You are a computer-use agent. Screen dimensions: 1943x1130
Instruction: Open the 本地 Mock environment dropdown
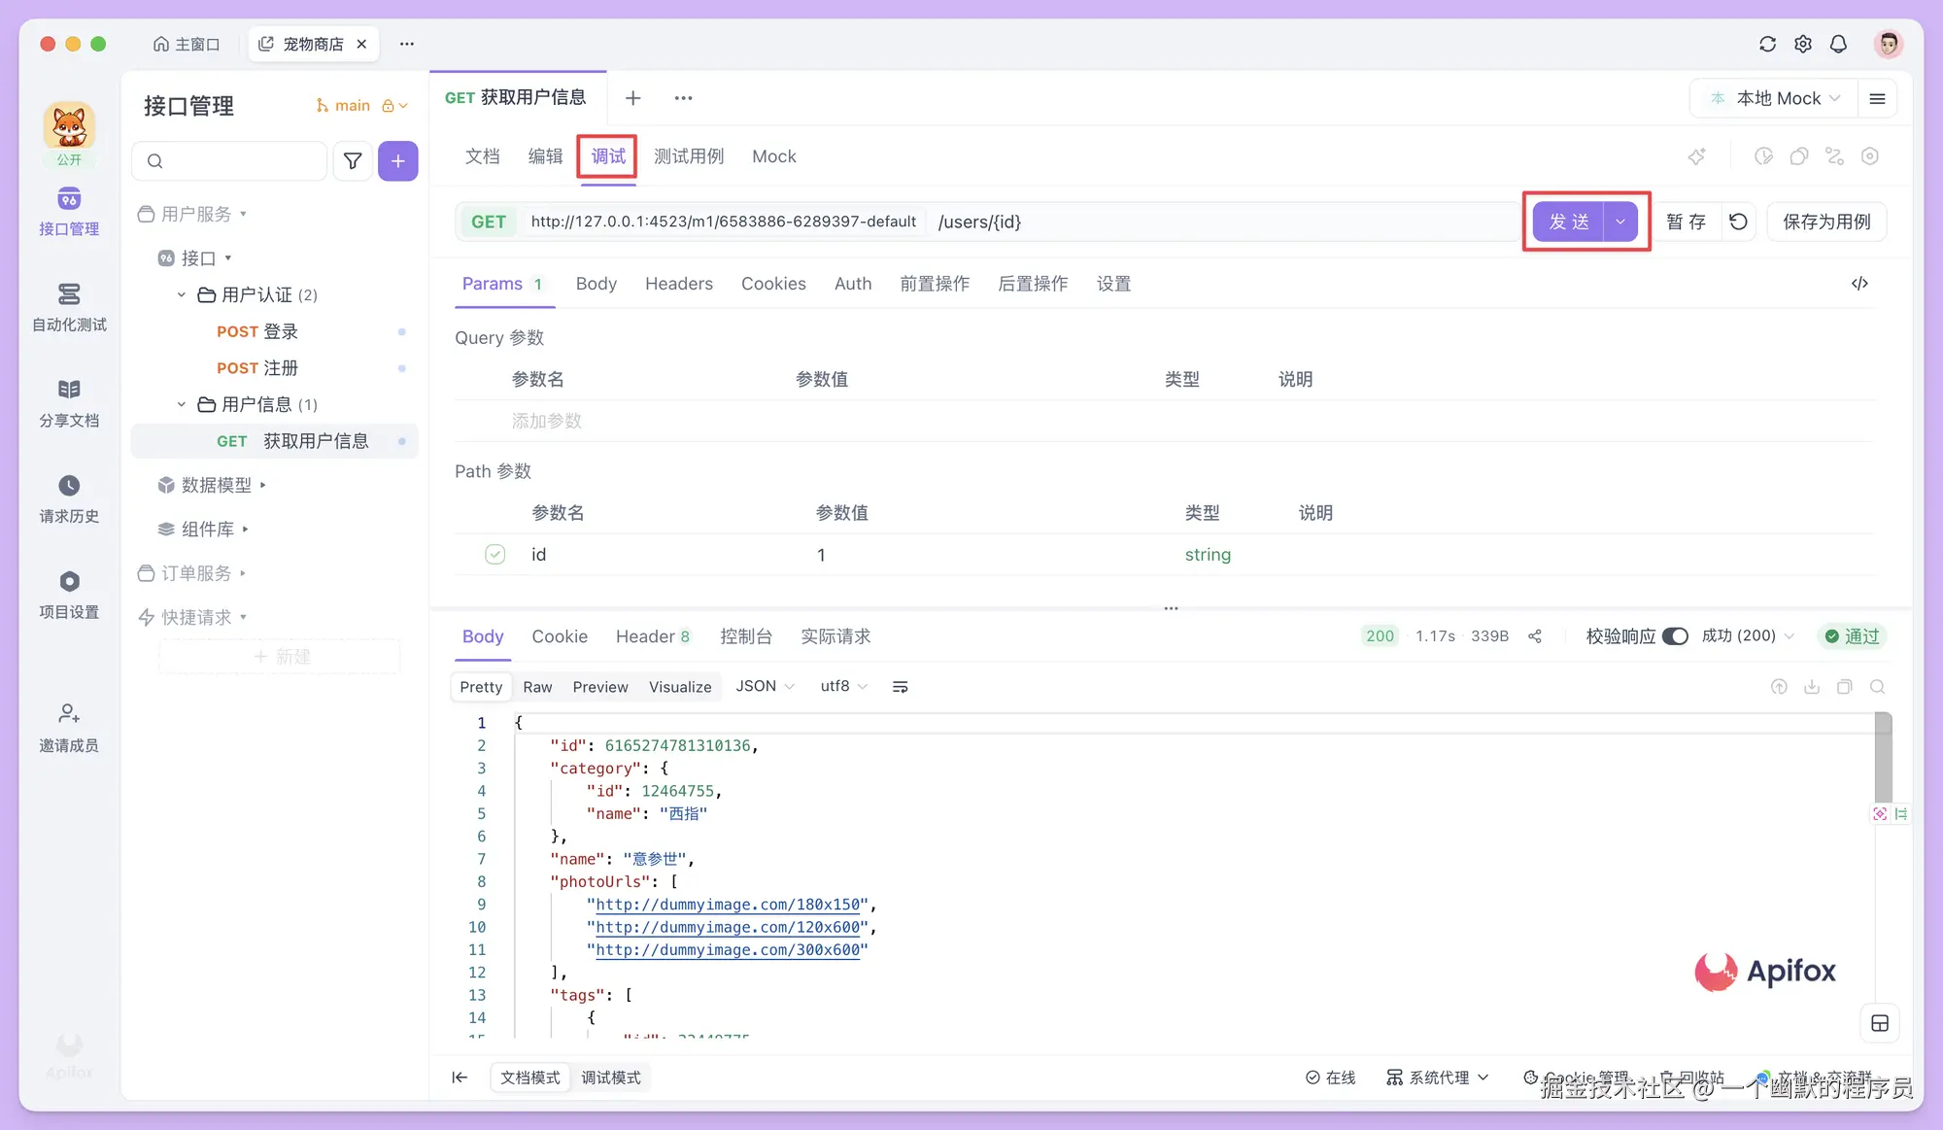(1777, 98)
